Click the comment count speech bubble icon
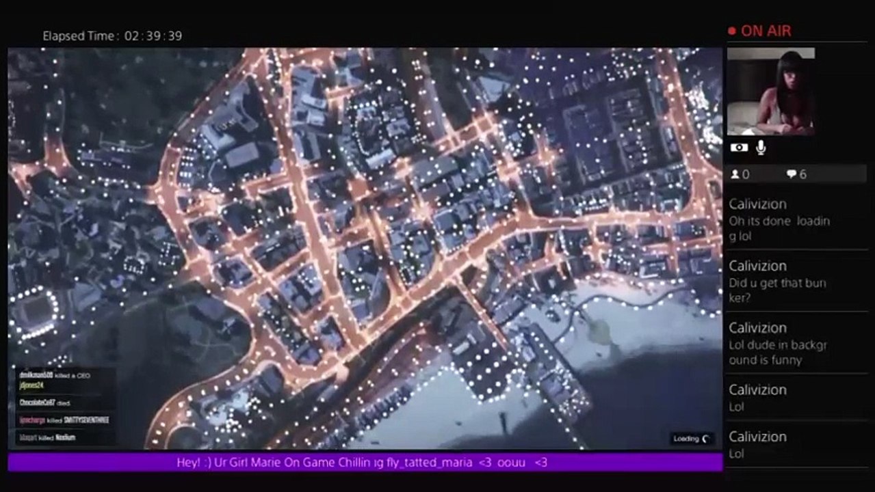The height and width of the screenshot is (492, 875). click(x=792, y=174)
